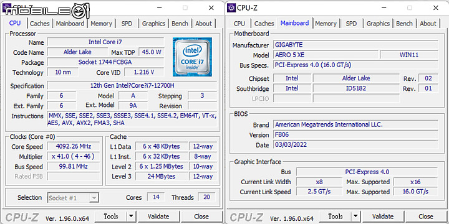Image resolution: width=449 pixels, height=224 pixels.
Task: Open About tab in left window
Action: (203, 24)
